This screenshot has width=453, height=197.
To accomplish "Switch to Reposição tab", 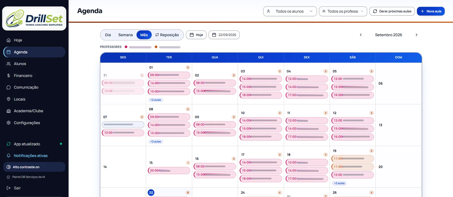I will [167, 35].
